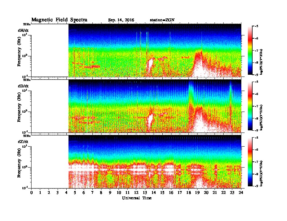This screenshot has width=287, height=221.
Task: Click hour "12" on the time axis
Action: [x=136, y=193]
